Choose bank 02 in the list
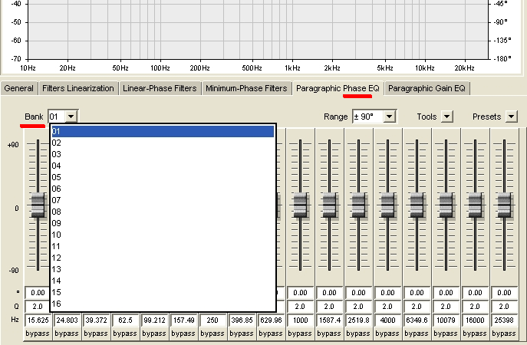The height and width of the screenshot is (345, 527). click(163, 143)
